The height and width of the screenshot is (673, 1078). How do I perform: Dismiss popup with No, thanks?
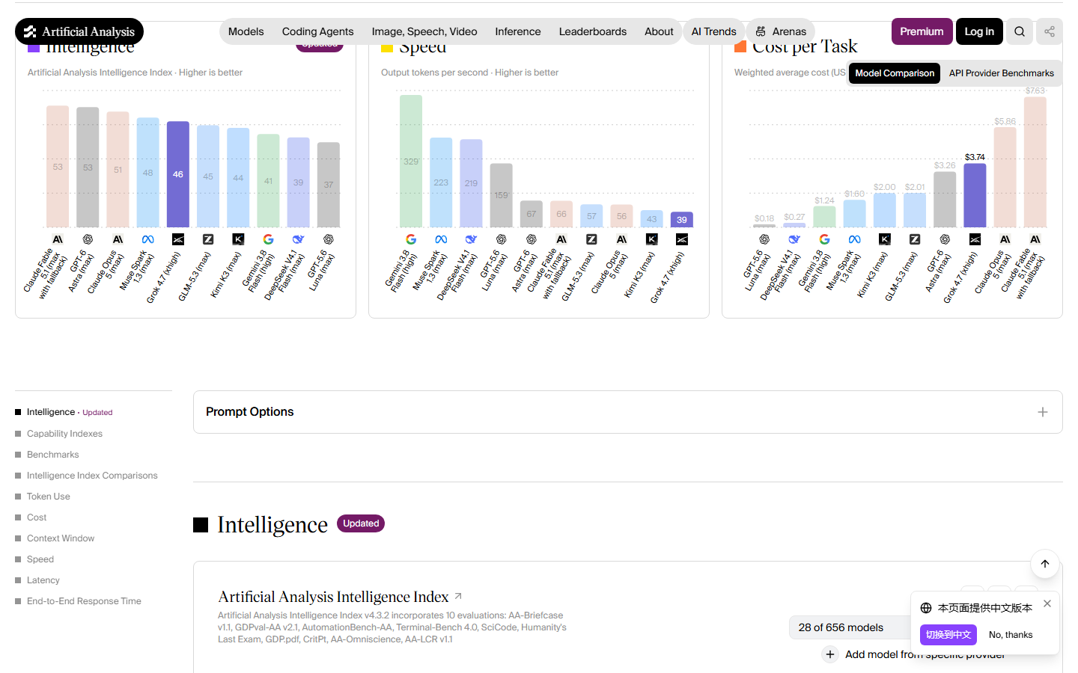[1011, 635]
